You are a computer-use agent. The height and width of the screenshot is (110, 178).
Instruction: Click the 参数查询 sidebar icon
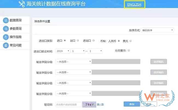coord(6,29)
